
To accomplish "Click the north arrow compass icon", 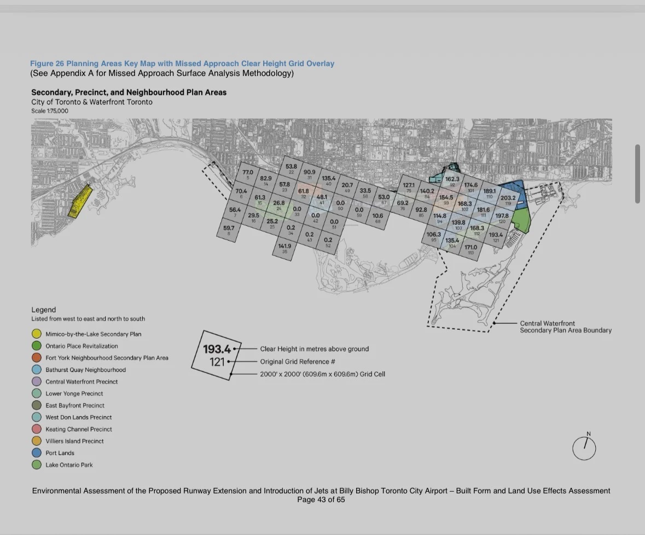I will (584, 448).
